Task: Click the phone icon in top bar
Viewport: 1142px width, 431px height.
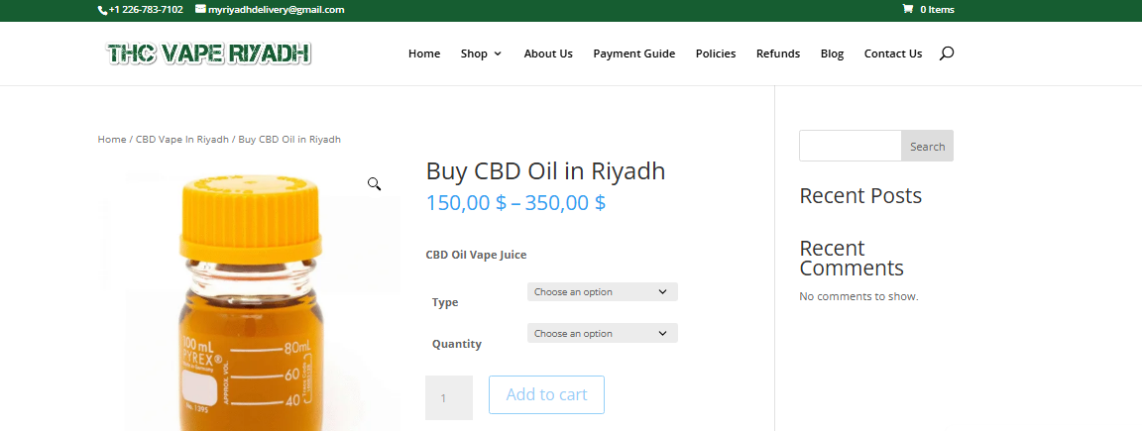Action: [x=102, y=10]
